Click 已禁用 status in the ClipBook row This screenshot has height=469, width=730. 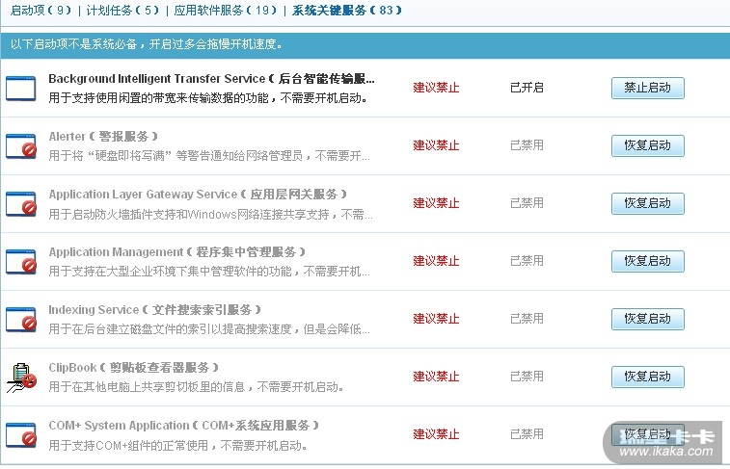pos(527,376)
